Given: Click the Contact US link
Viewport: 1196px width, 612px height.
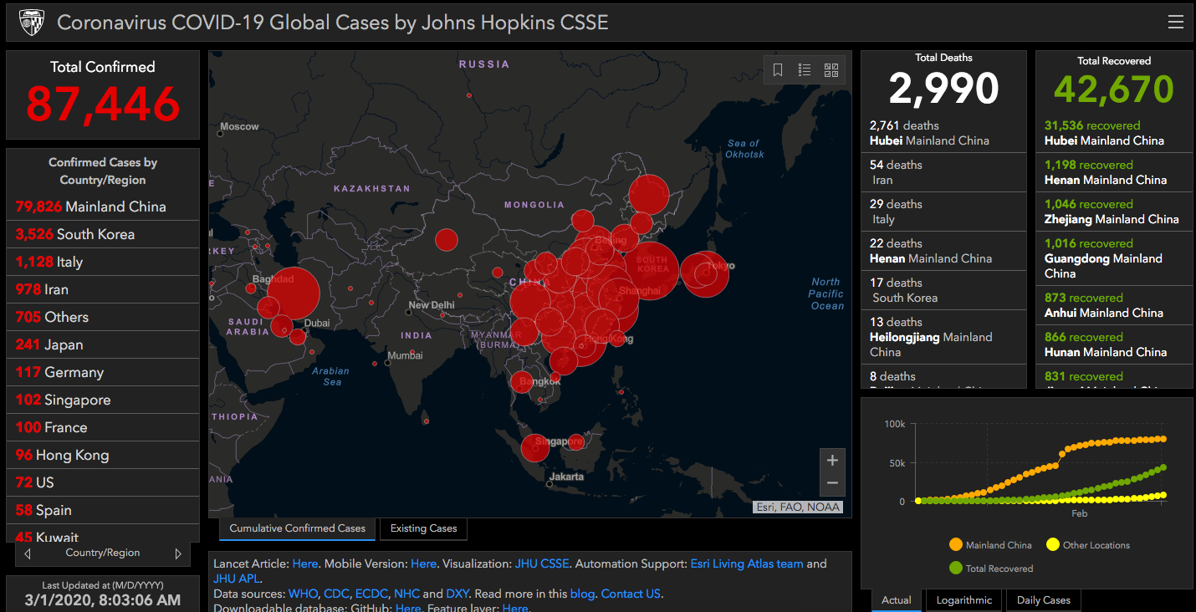Looking at the screenshot, I should point(631,594).
